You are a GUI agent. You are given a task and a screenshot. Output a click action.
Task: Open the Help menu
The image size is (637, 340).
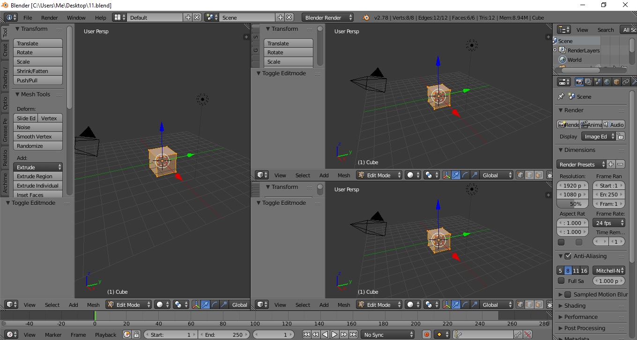click(x=101, y=17)
